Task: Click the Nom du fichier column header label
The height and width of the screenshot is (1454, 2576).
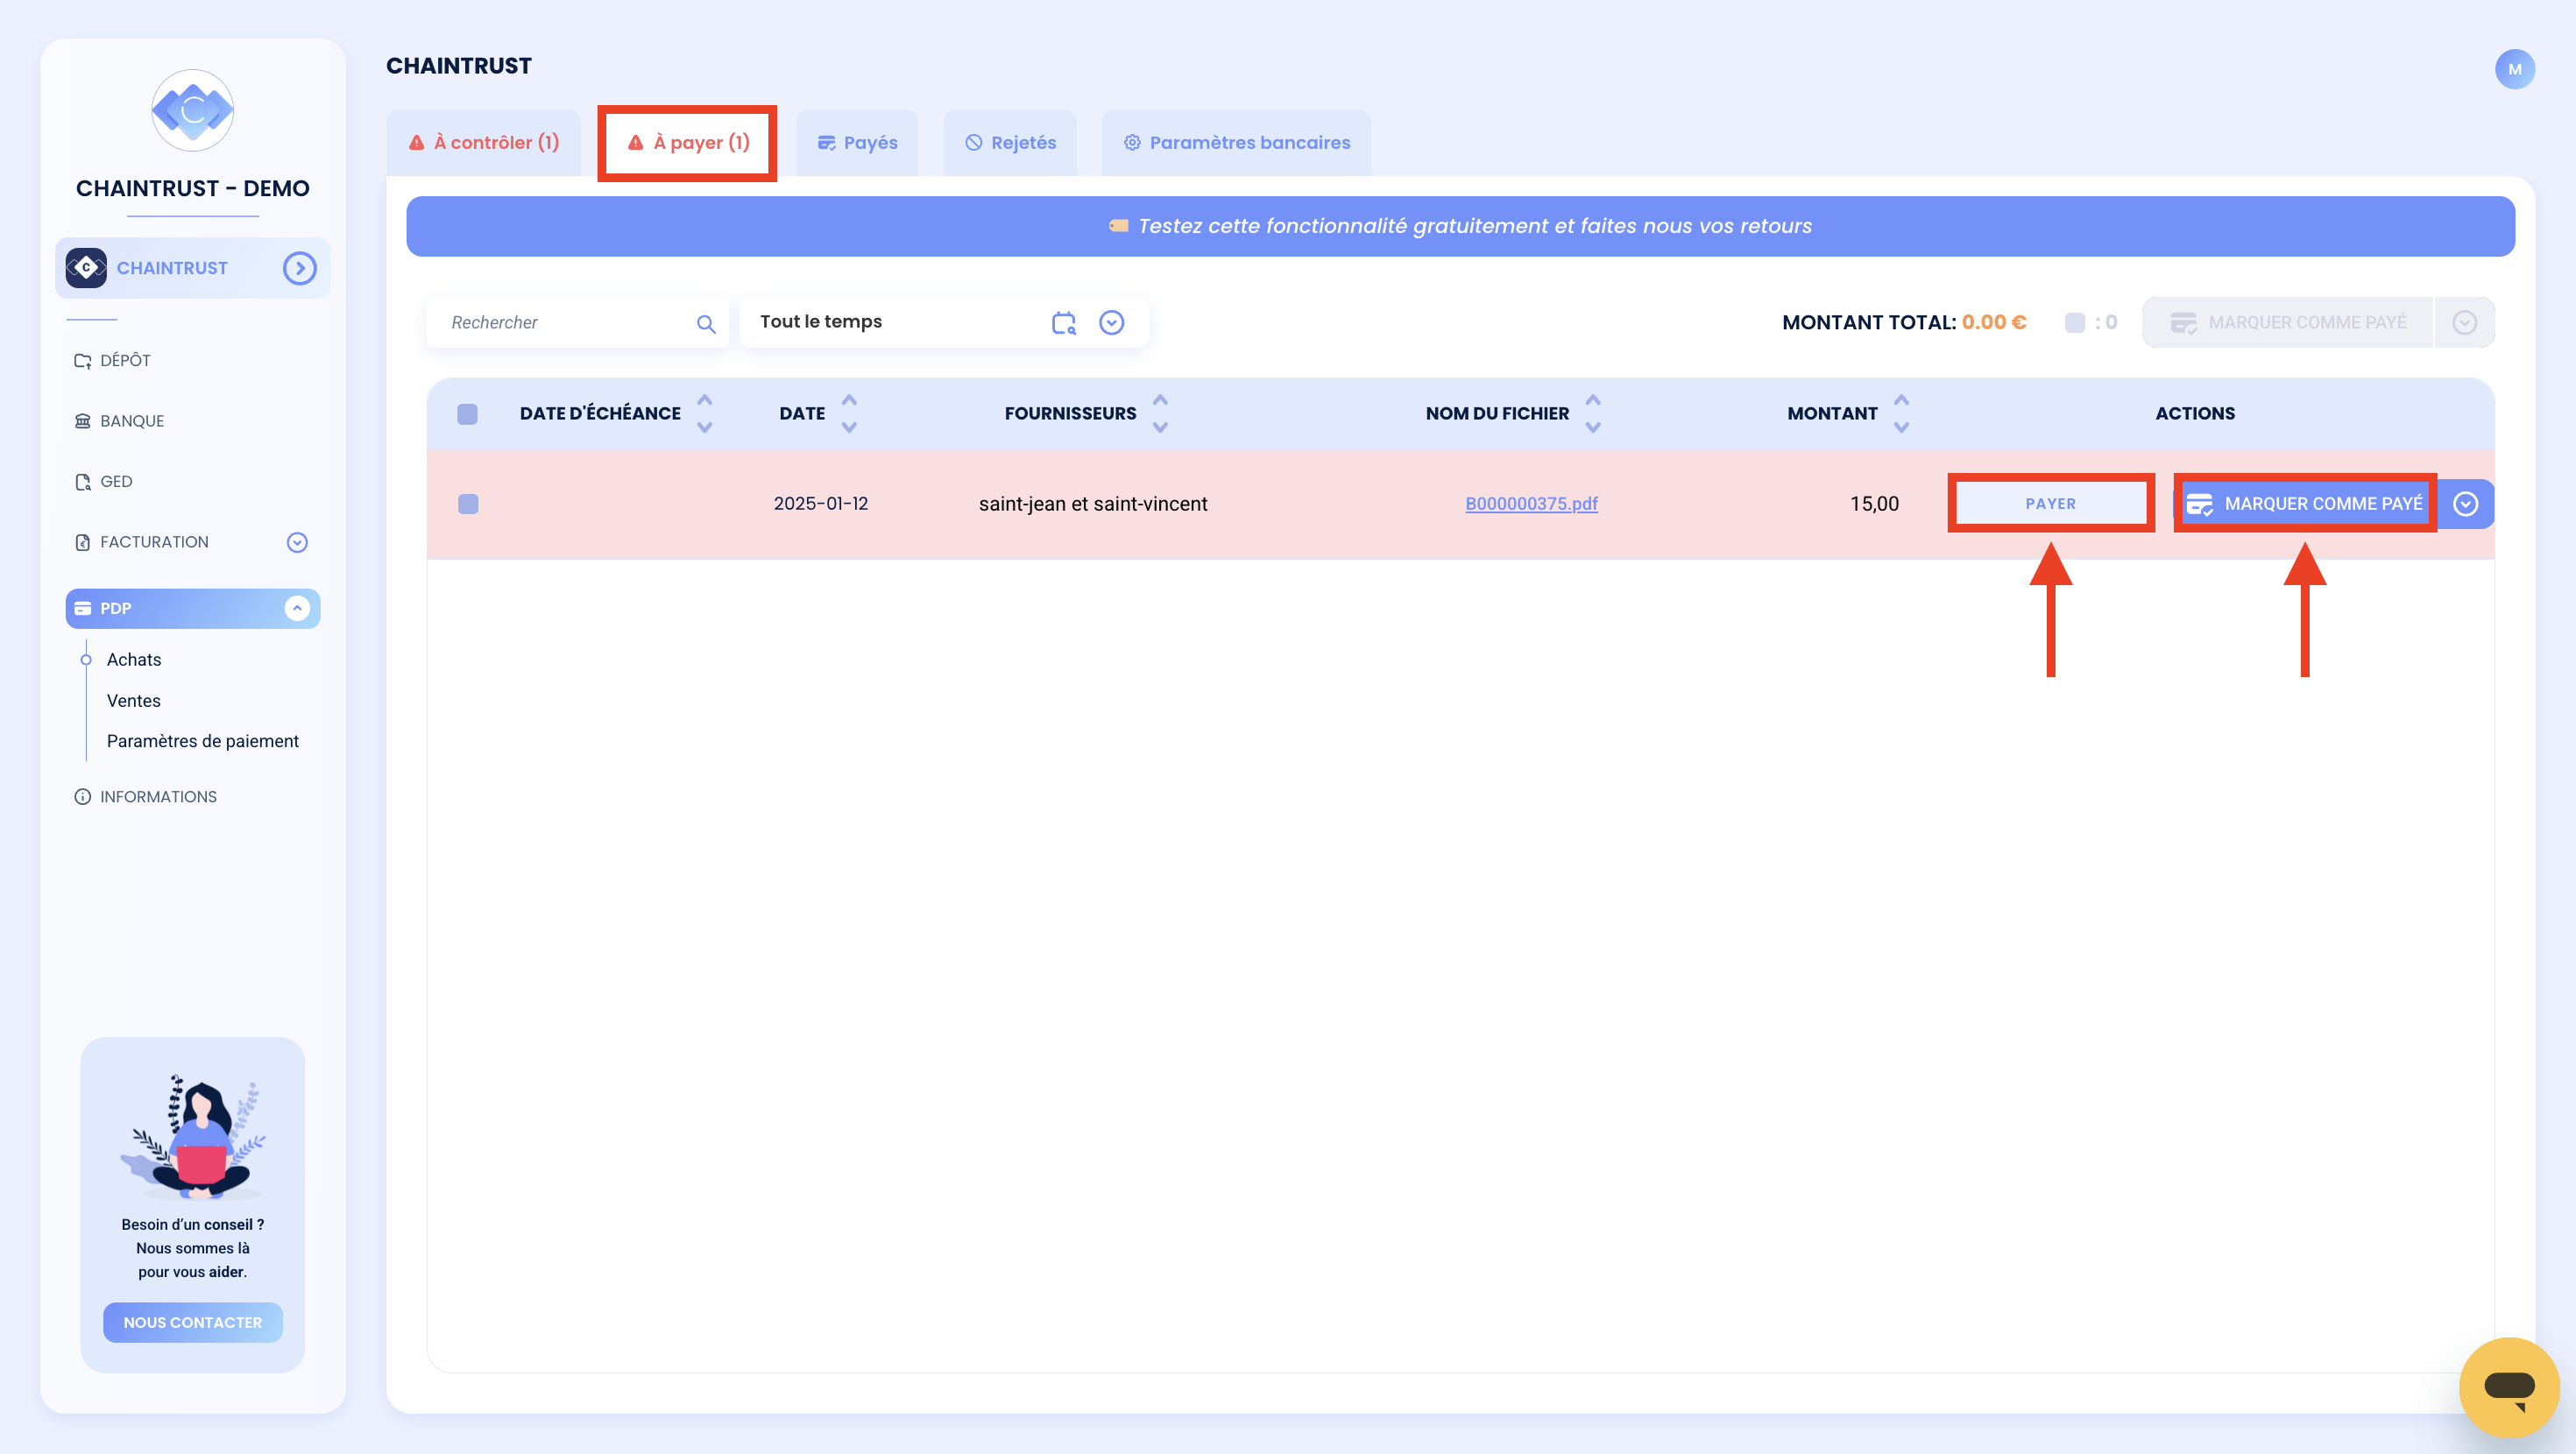Action: (x=1497, y=414)
